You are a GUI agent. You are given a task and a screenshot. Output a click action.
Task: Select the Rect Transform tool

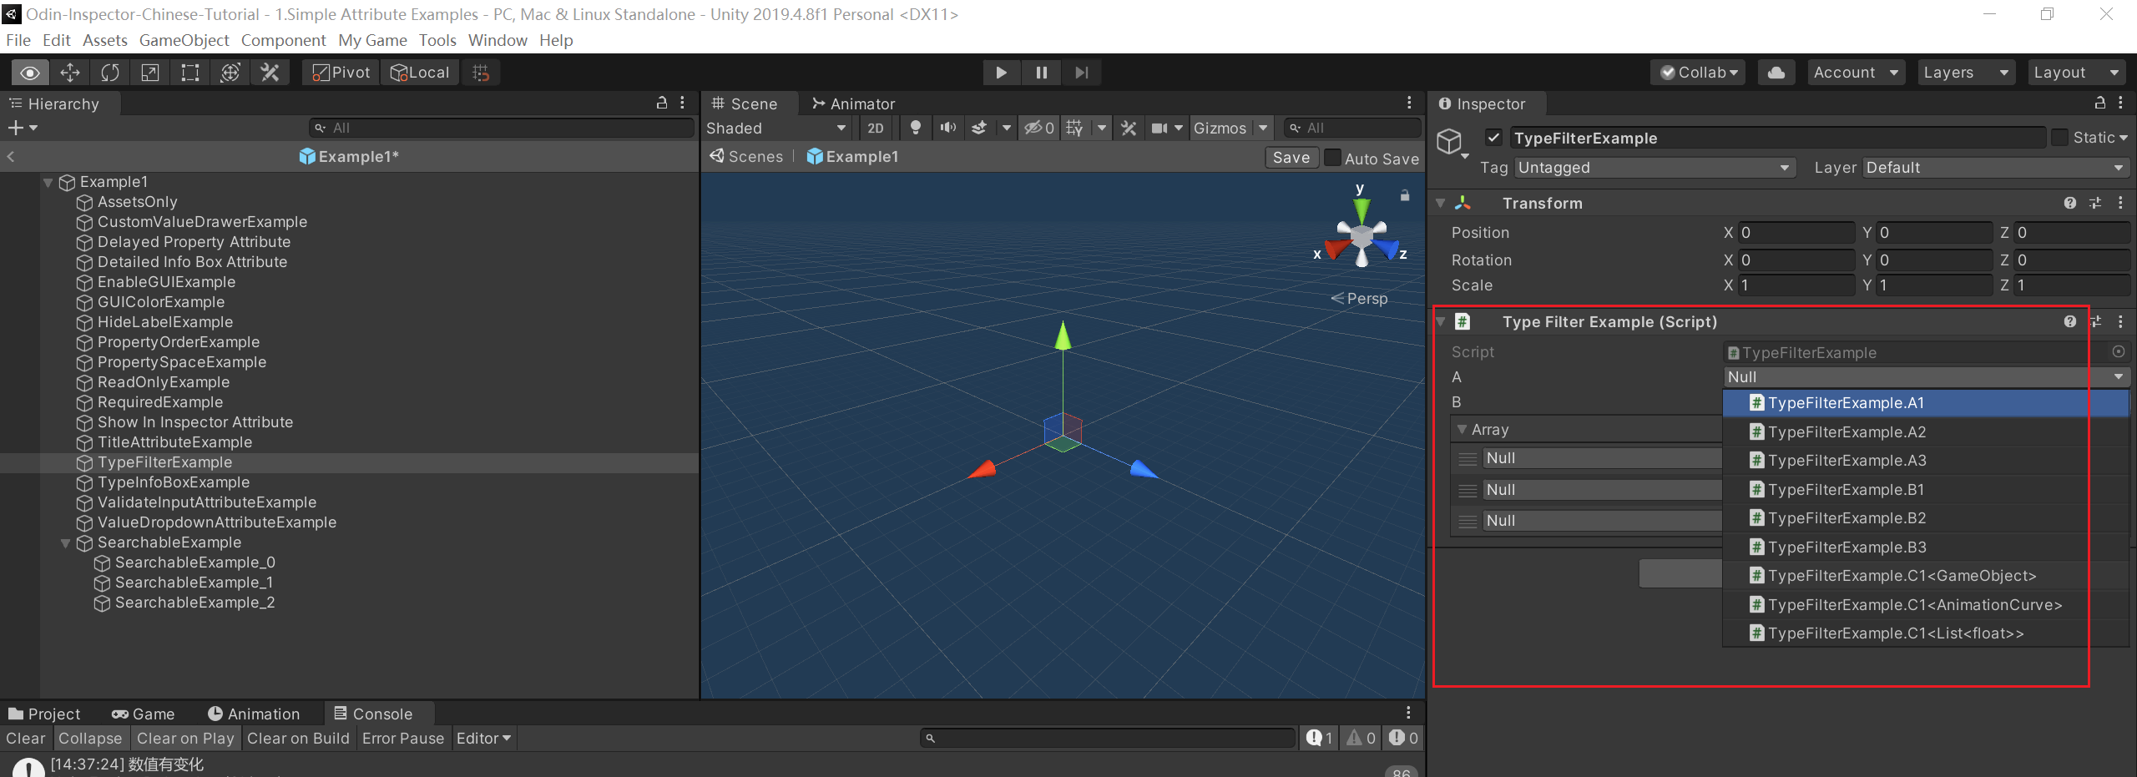190,73
